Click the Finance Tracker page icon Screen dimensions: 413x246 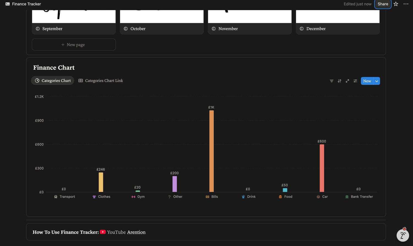[x=8, y=4]
